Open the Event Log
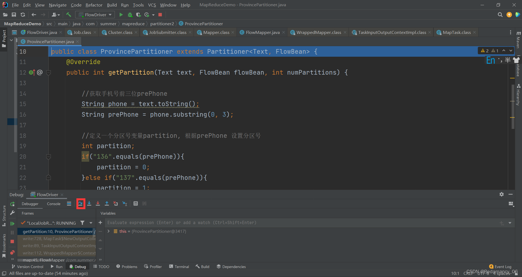 tap(500, 267)
